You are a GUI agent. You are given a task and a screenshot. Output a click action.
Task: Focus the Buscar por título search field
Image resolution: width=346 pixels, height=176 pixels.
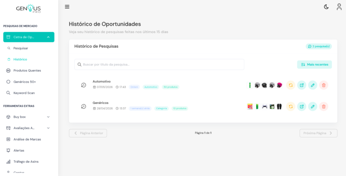[159, 65]
